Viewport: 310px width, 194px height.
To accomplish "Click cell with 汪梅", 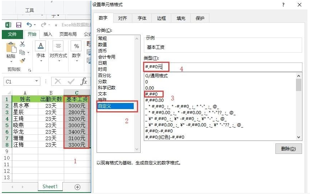I will 25,145.
